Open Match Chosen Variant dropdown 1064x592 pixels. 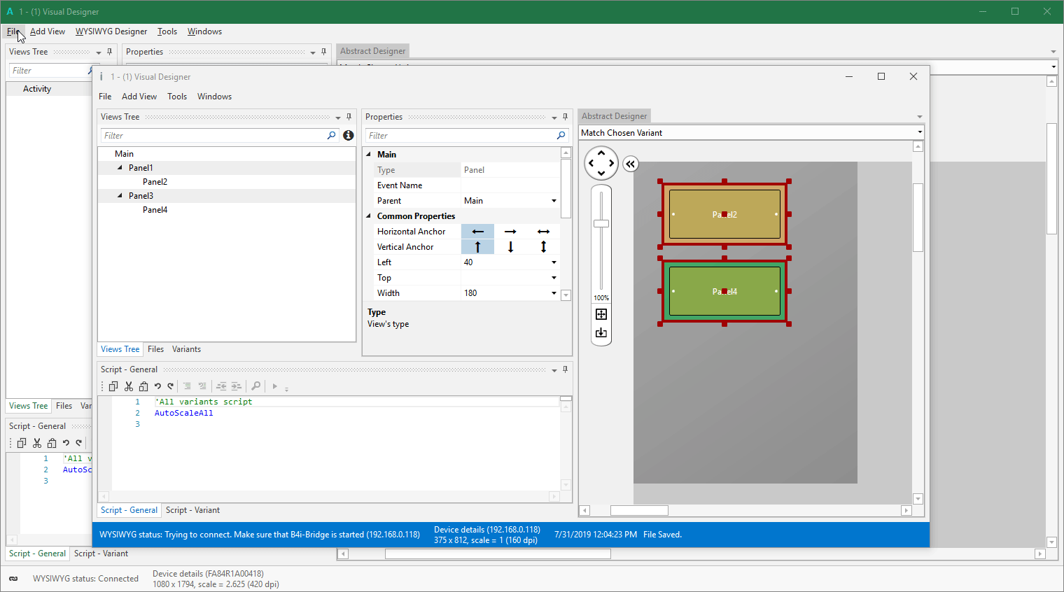coord(919,132)
